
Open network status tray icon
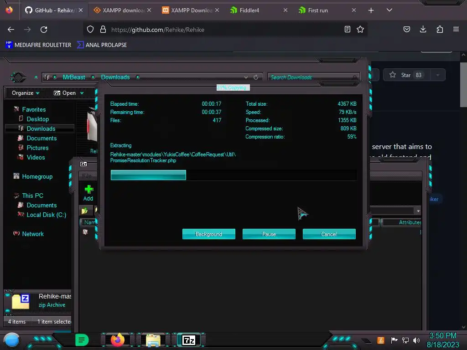coord(405,340)
